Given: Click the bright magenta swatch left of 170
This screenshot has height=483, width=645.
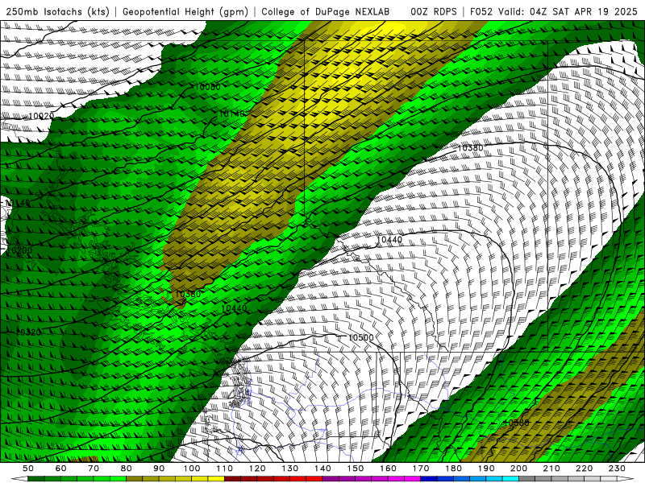Looking at the screenshot, I should coord(412,479).
